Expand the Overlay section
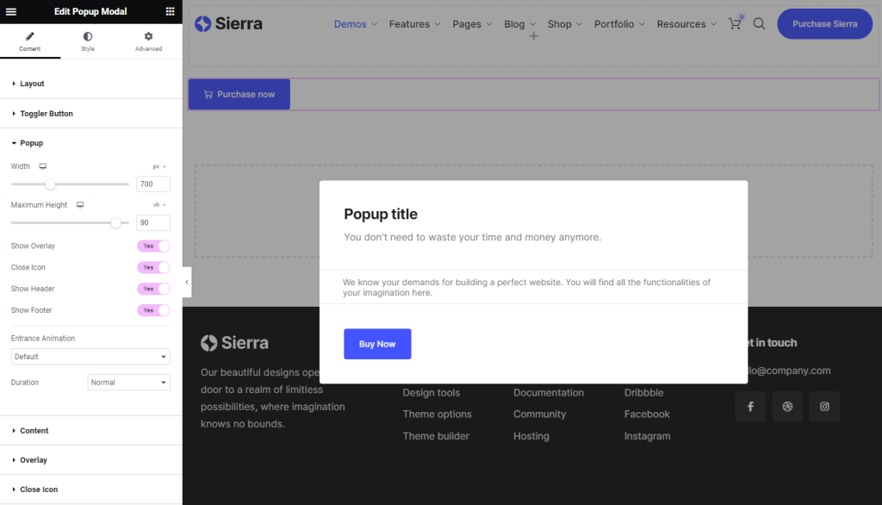Image resolution: width=882 pixels, height=505 pixels. click(91, 460)
